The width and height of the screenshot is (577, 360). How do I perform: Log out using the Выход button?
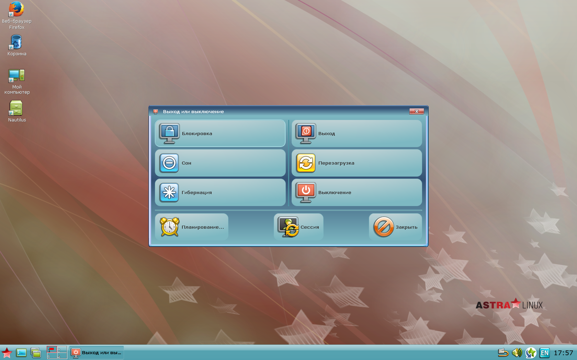point(357,133)
